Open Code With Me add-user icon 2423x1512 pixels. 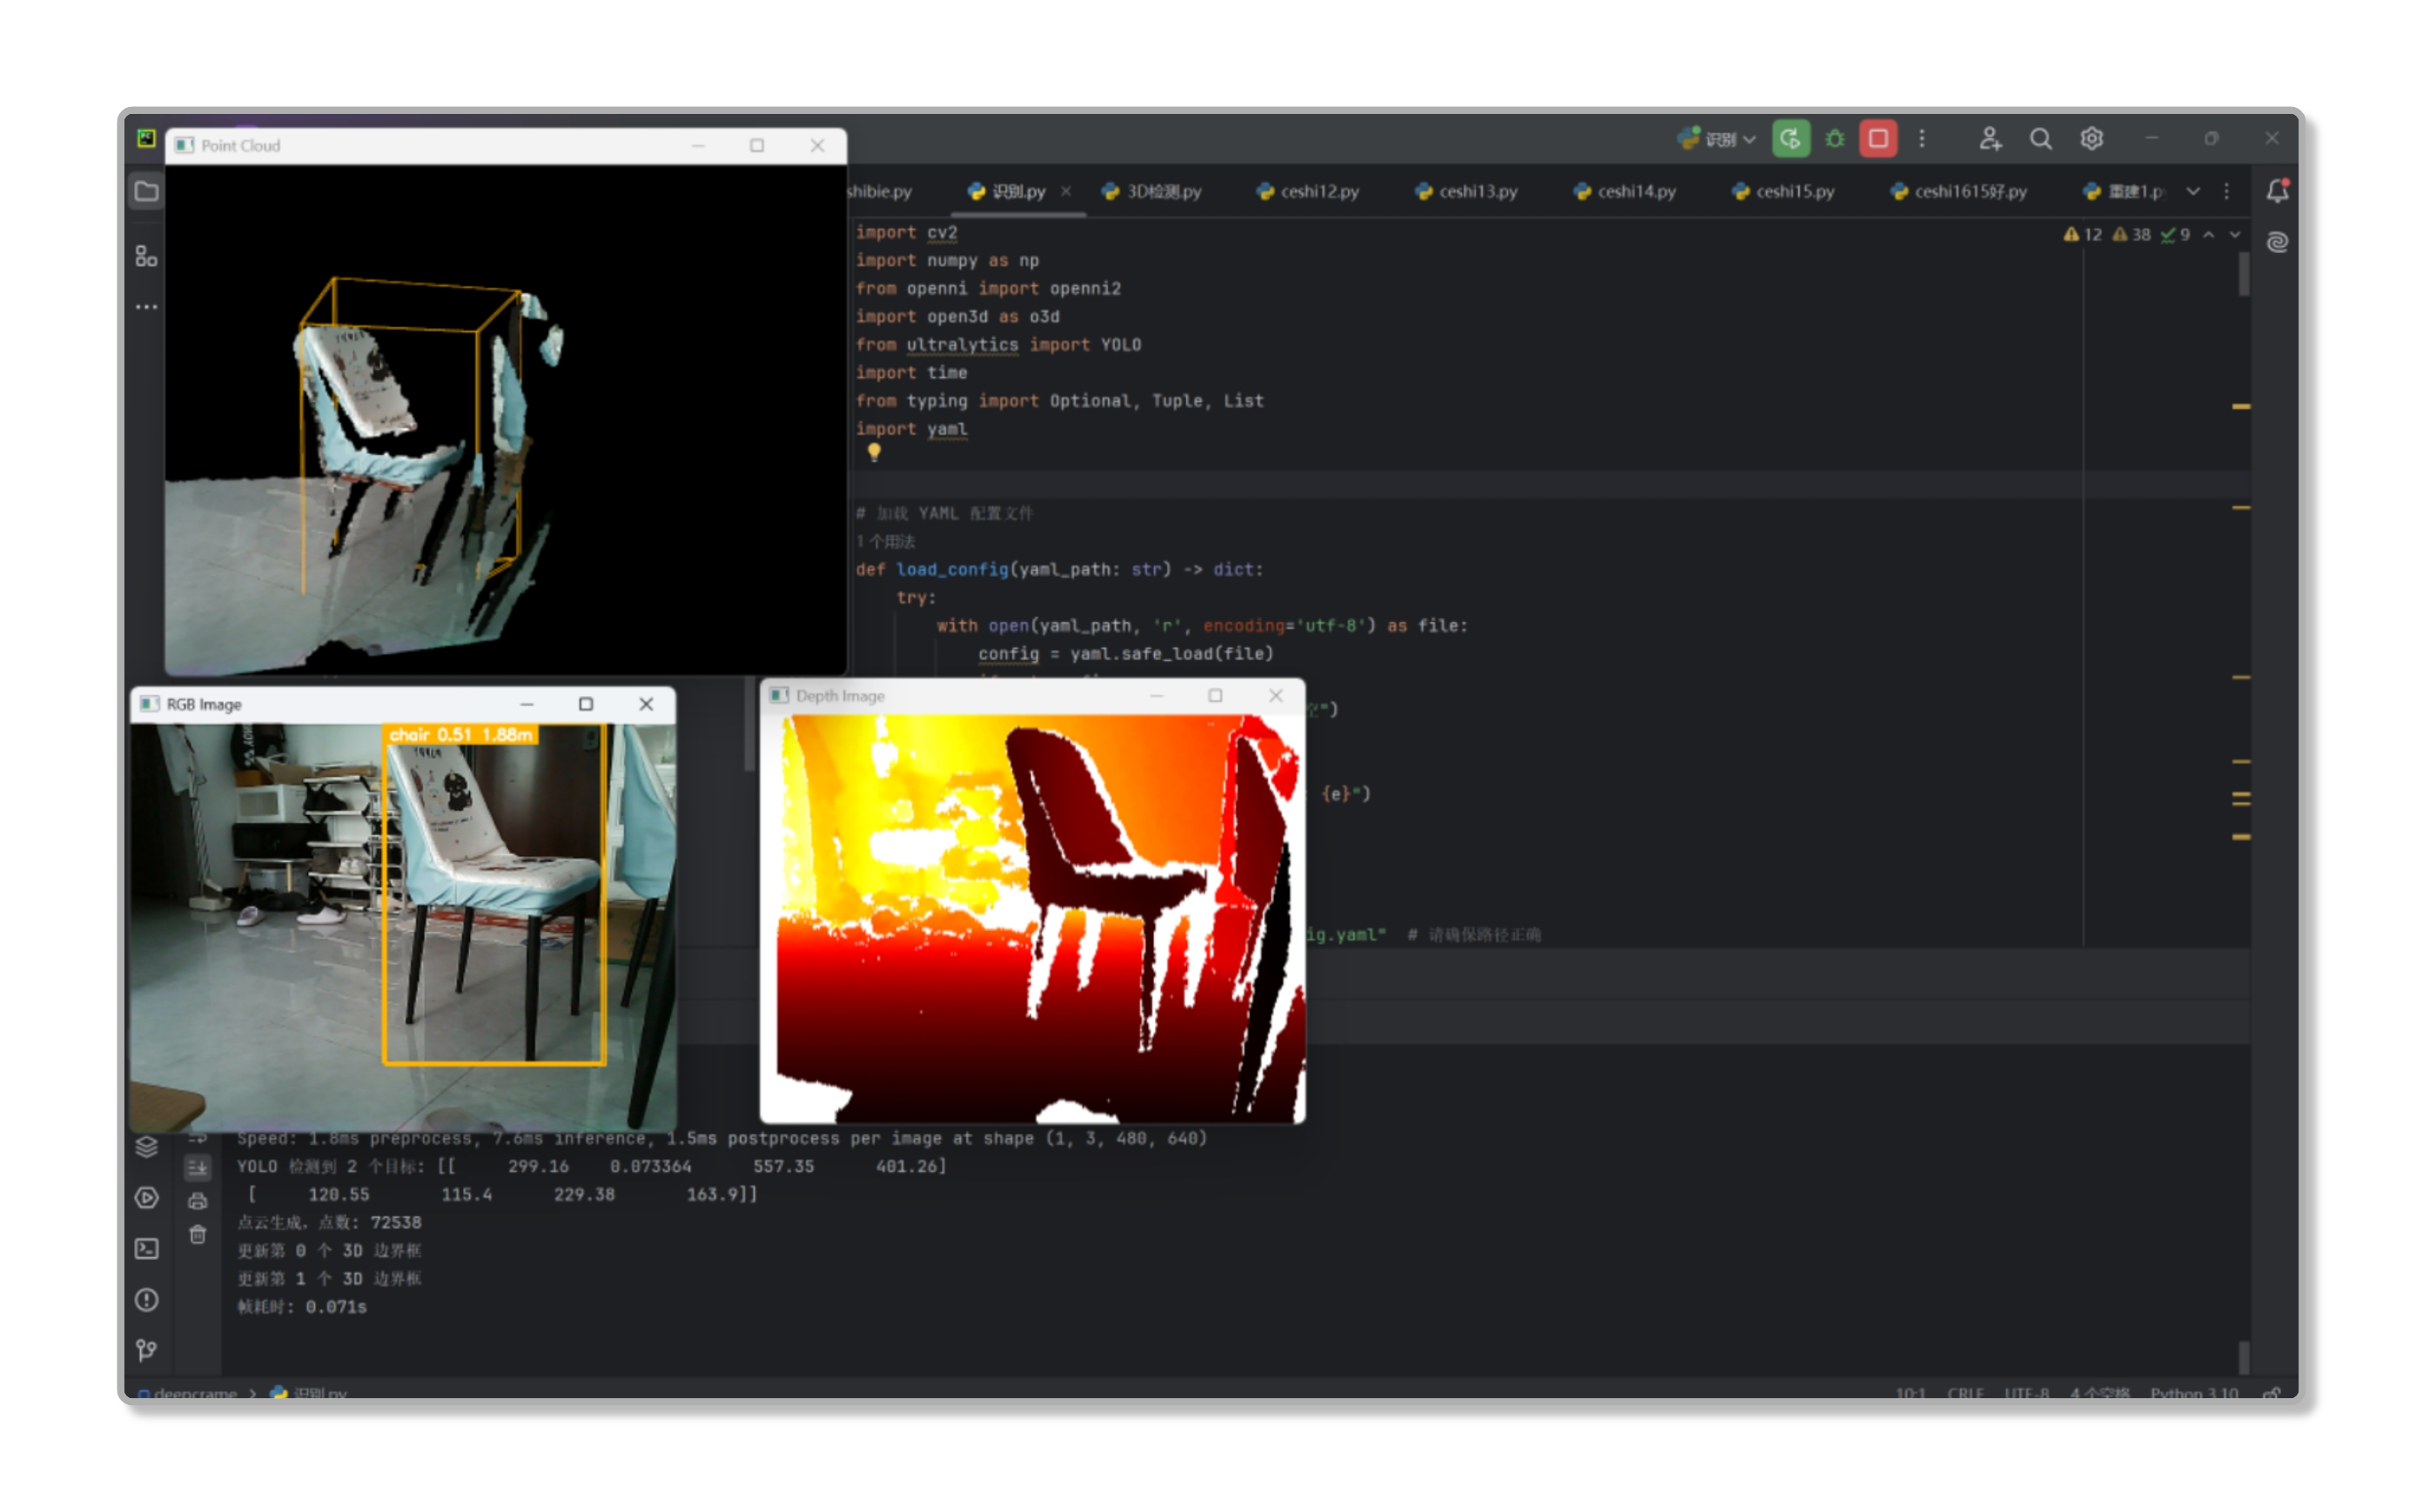1989,138
